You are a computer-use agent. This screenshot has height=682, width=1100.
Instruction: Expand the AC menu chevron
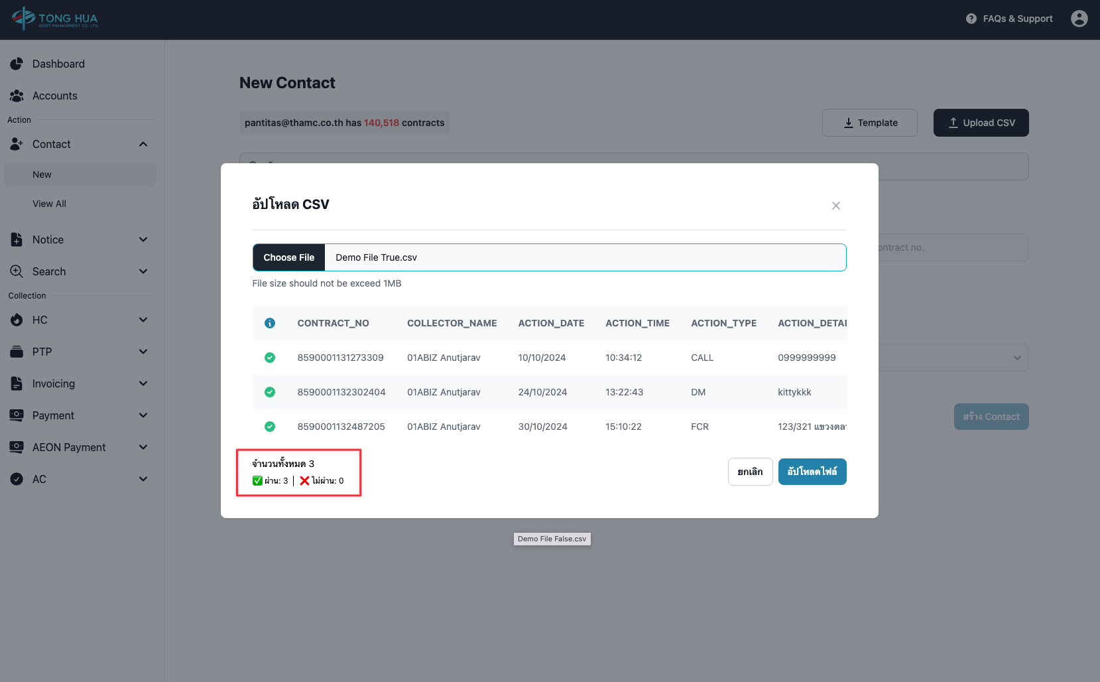[143, 479]
